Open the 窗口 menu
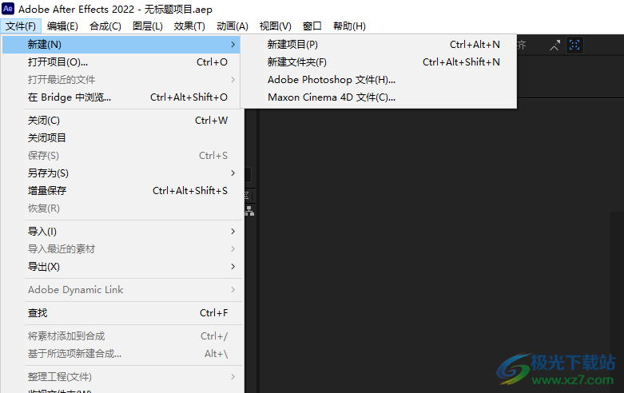The image size is (624, 393). click(x=312, y=26)
